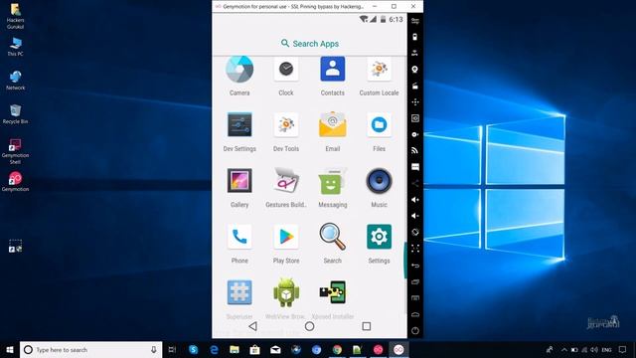Open the Genymotion phone and SMS widget

tap(415, 167)
